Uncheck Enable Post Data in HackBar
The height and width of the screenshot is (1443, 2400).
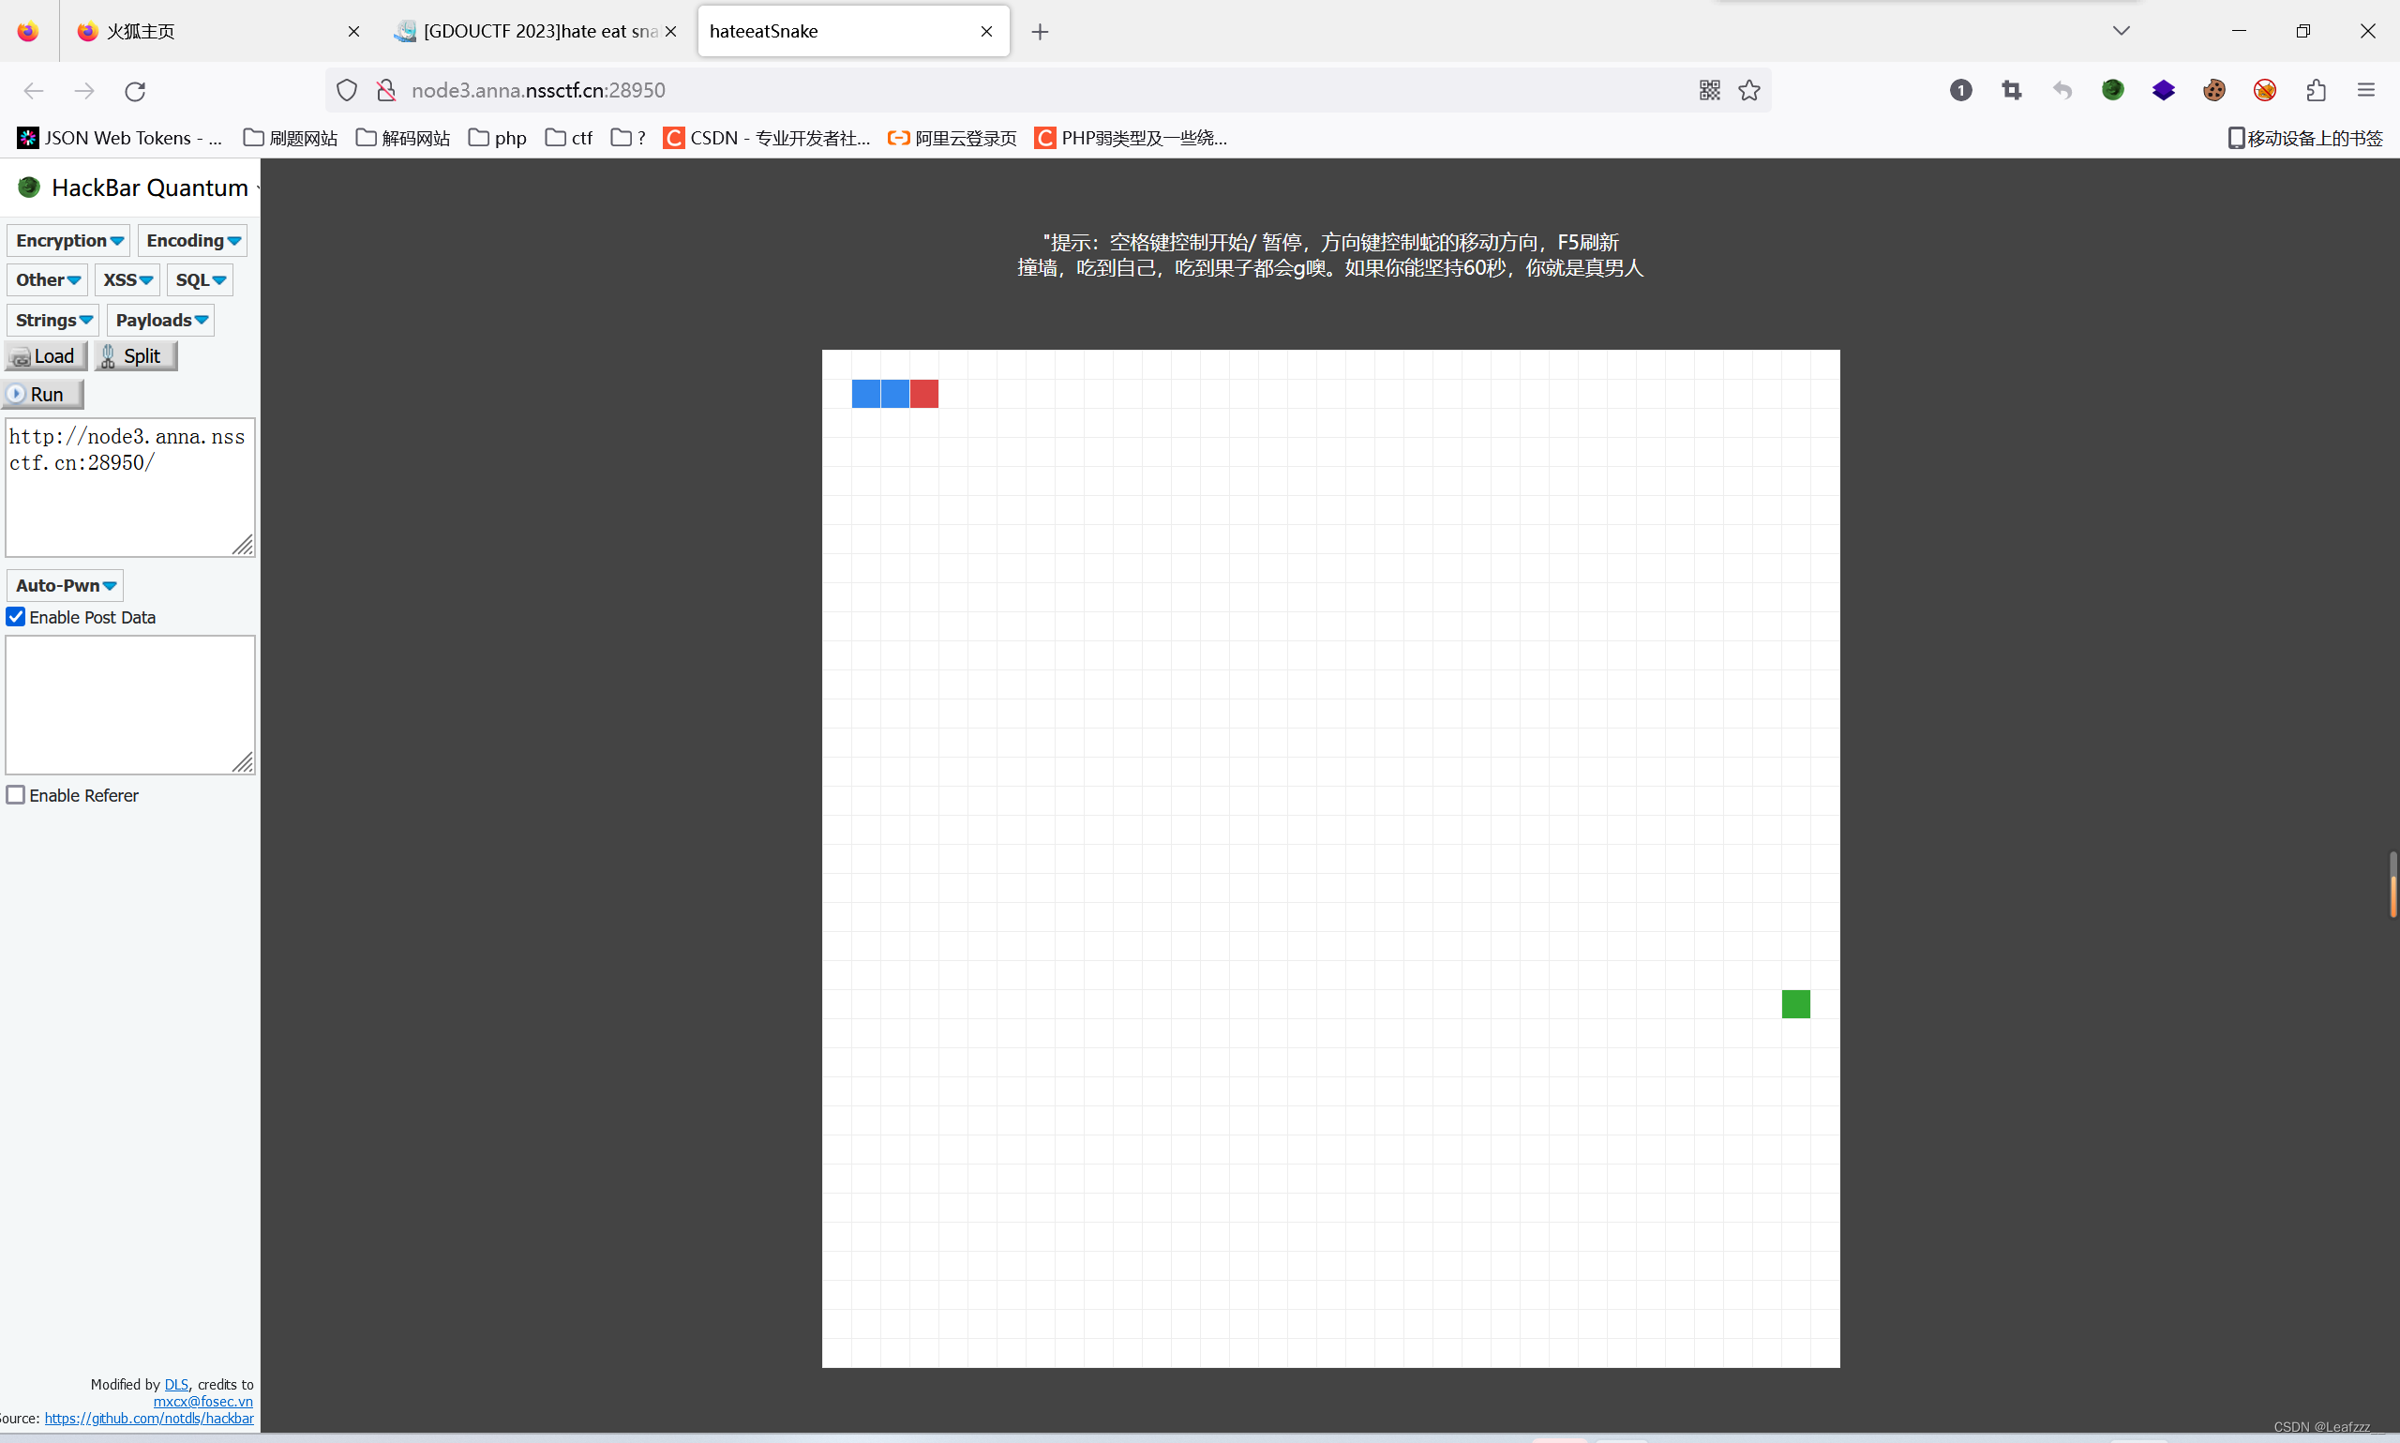(x=16, y=616)
